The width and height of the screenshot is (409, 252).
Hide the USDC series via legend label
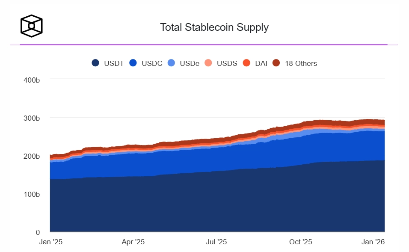click(x=152, y=63)
